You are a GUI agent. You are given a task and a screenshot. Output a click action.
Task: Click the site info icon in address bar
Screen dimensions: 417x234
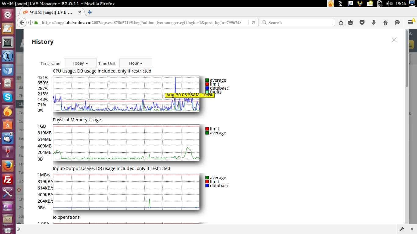[31, 23]
